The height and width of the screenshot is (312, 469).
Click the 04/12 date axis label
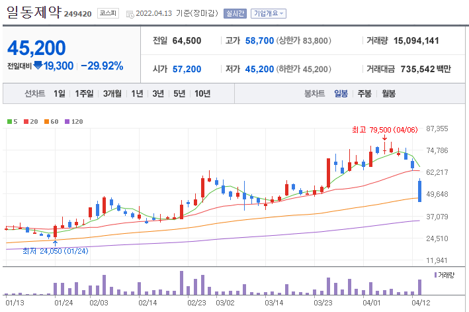[x=421, y=303]
